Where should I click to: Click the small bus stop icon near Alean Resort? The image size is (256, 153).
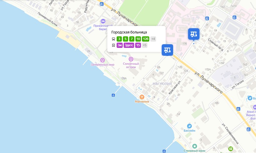coord(239,109)
